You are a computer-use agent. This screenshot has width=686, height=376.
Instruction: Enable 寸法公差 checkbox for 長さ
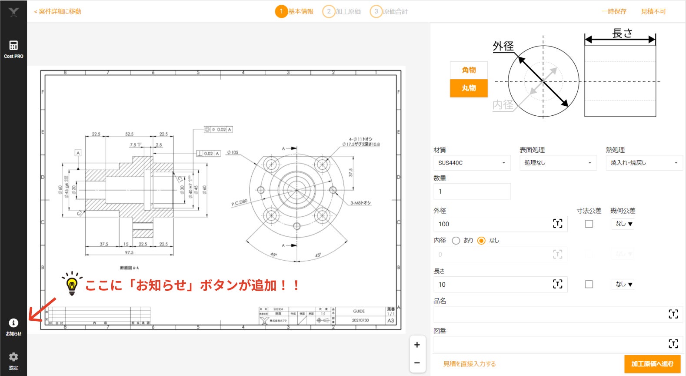[x=589, y=284]
